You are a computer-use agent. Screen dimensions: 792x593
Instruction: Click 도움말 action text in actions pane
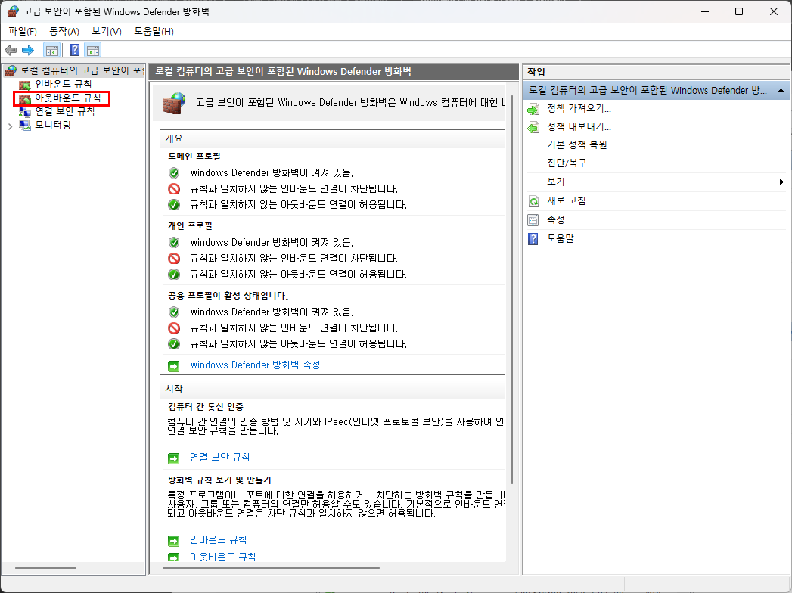(561, 238)
